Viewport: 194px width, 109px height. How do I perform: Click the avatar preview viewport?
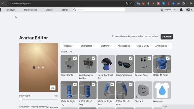38,68
